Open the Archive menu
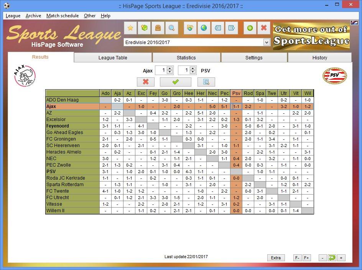The height and width of the screenshot is (270, 362). 33,16
